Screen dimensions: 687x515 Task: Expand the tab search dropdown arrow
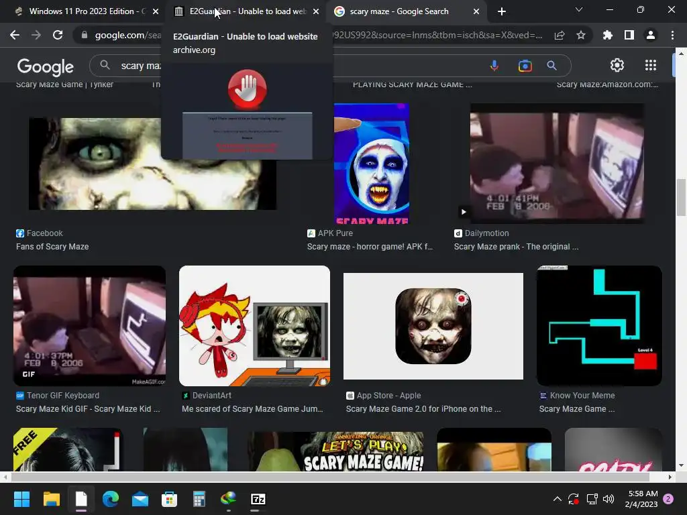pyautogui.click(x=579, y=9)
